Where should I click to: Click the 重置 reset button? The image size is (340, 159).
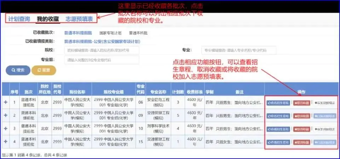coord(44,70)
